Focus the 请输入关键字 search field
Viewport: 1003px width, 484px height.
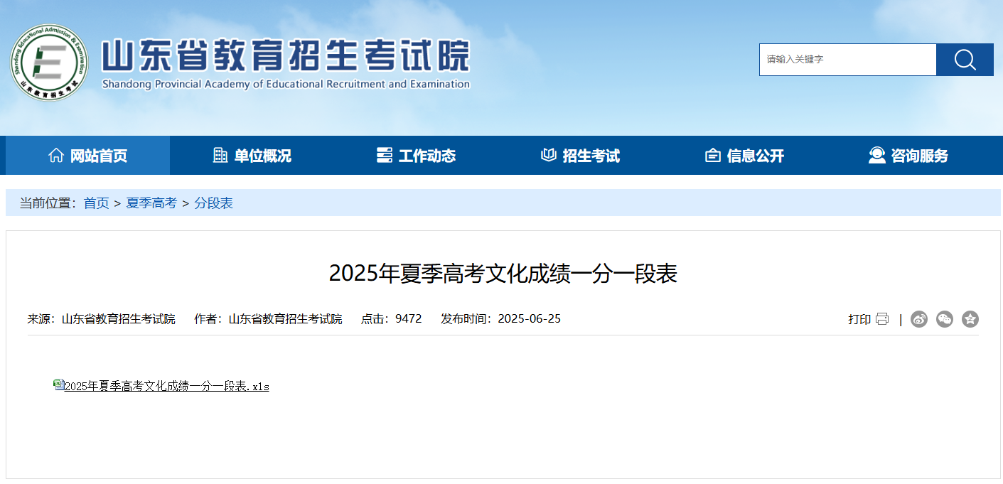click(x=848, y=60)
